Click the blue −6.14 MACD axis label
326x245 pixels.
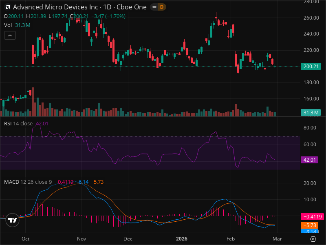[309, 231]
